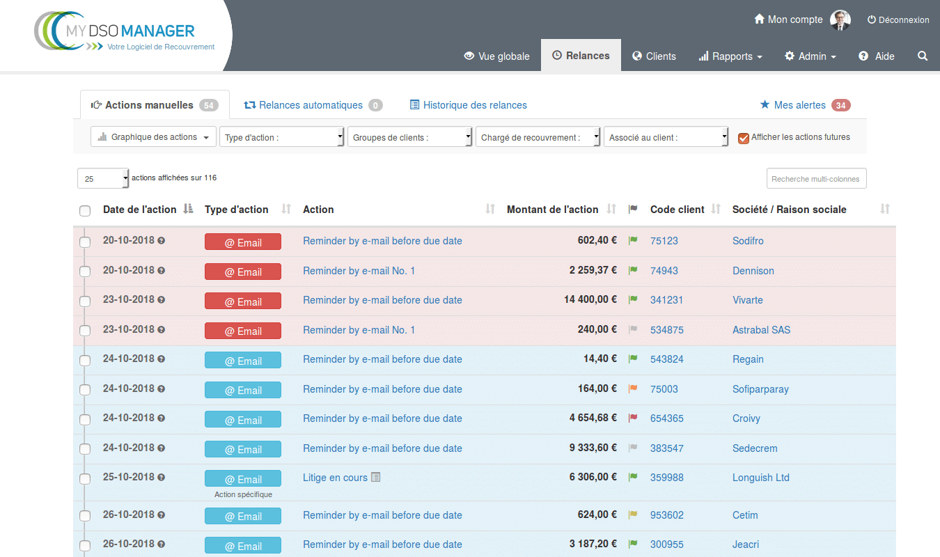Check the box for the Sodifro row
The width and height of the screenshot is (940, 557).
click(85, 242)
